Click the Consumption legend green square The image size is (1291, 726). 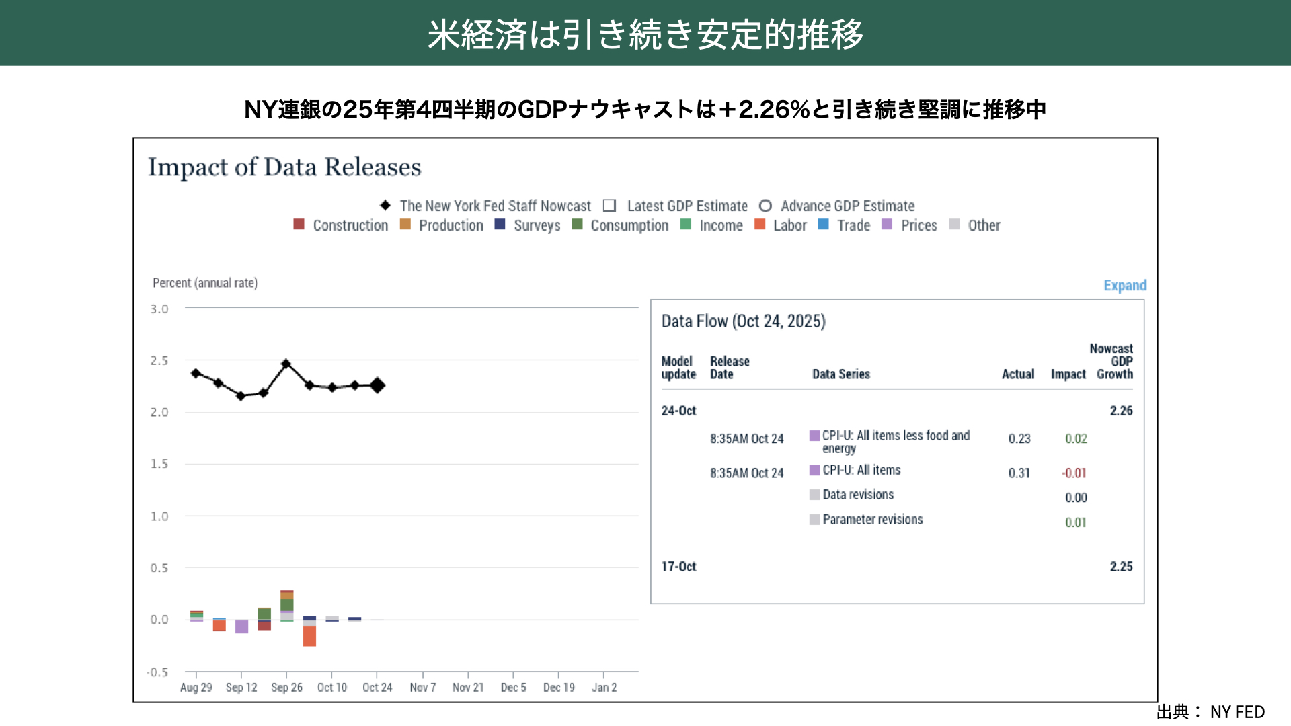click(577, 225)
